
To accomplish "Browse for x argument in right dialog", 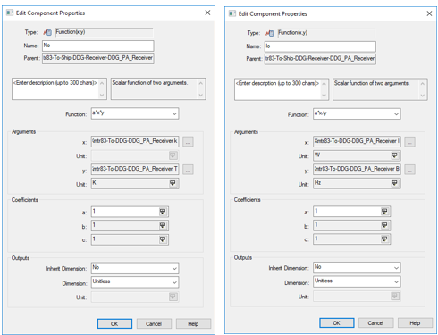I will [x=409, y=142].
